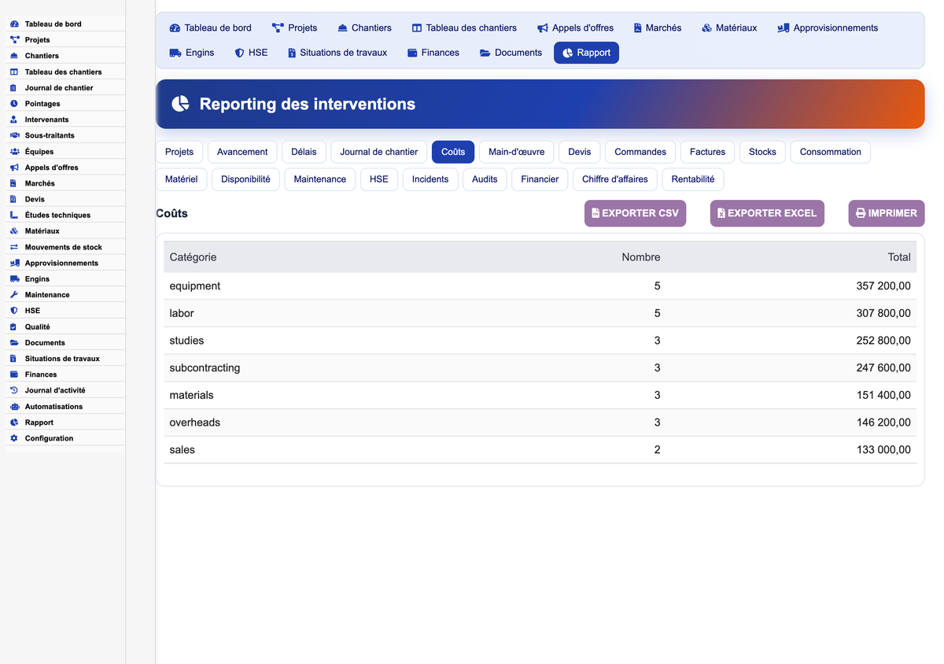944x664 pixels.
Task: Click the Documents folder icon in top navigation
Action: 485,53
